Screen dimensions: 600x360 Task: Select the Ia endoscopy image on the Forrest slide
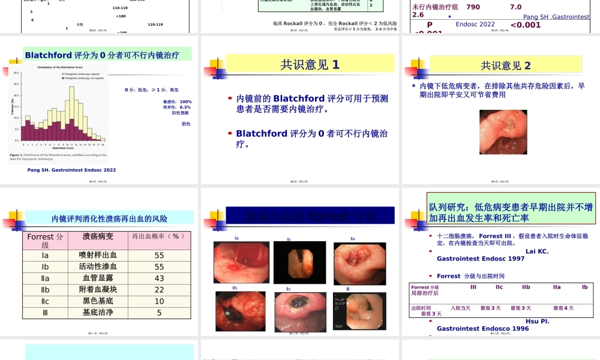[x=241, y=263]
